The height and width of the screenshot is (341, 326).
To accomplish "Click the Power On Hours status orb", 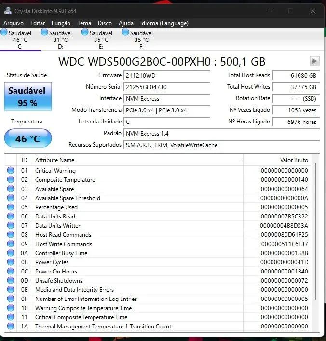I will (x=11, y=271).
